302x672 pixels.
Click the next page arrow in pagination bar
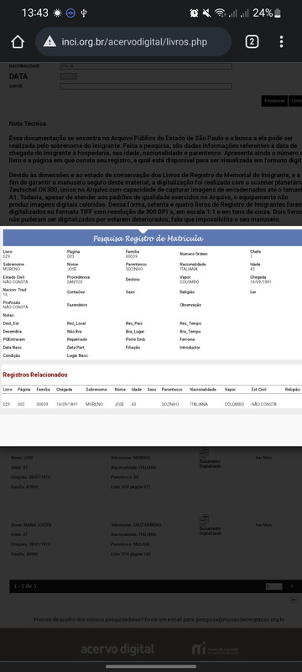coord(292,586)
